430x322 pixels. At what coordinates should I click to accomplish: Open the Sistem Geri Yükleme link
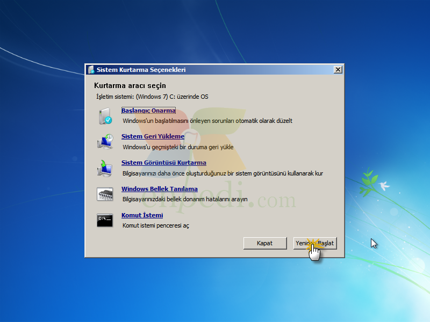point(153,136)
